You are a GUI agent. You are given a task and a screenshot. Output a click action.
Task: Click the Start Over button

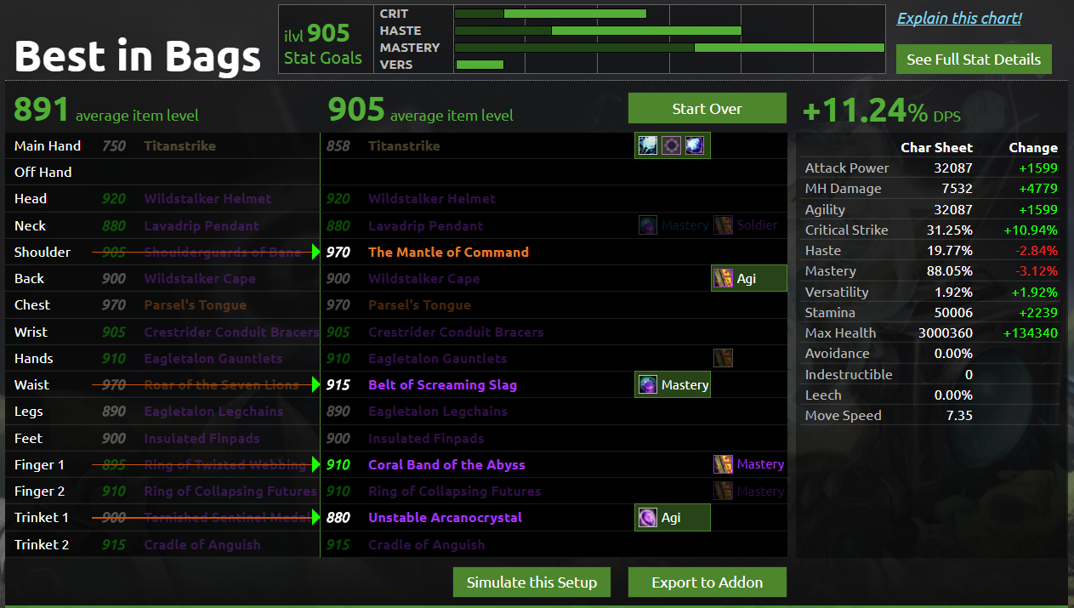click(x=707, y=108)
